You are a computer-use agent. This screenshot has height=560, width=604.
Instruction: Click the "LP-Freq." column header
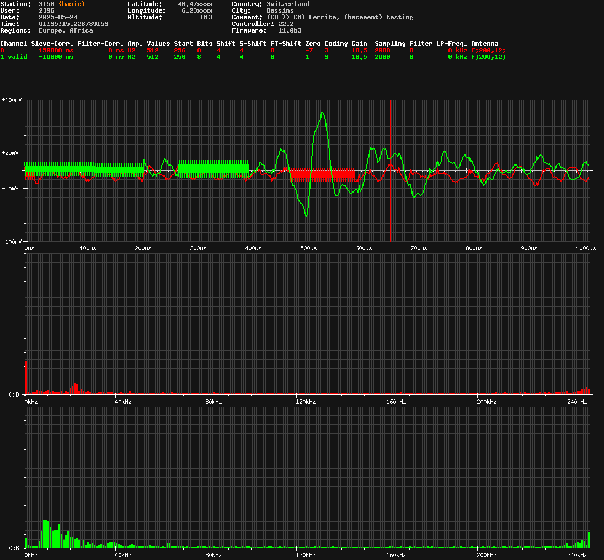pos(451,44)
